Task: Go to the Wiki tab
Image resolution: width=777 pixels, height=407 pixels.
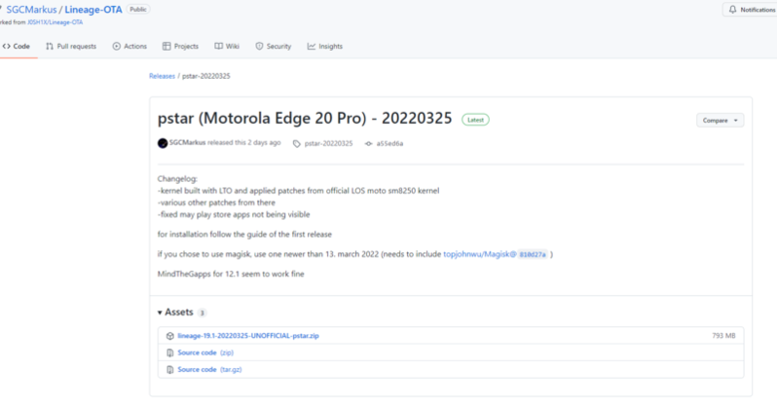Action: [x=228, y=46]
